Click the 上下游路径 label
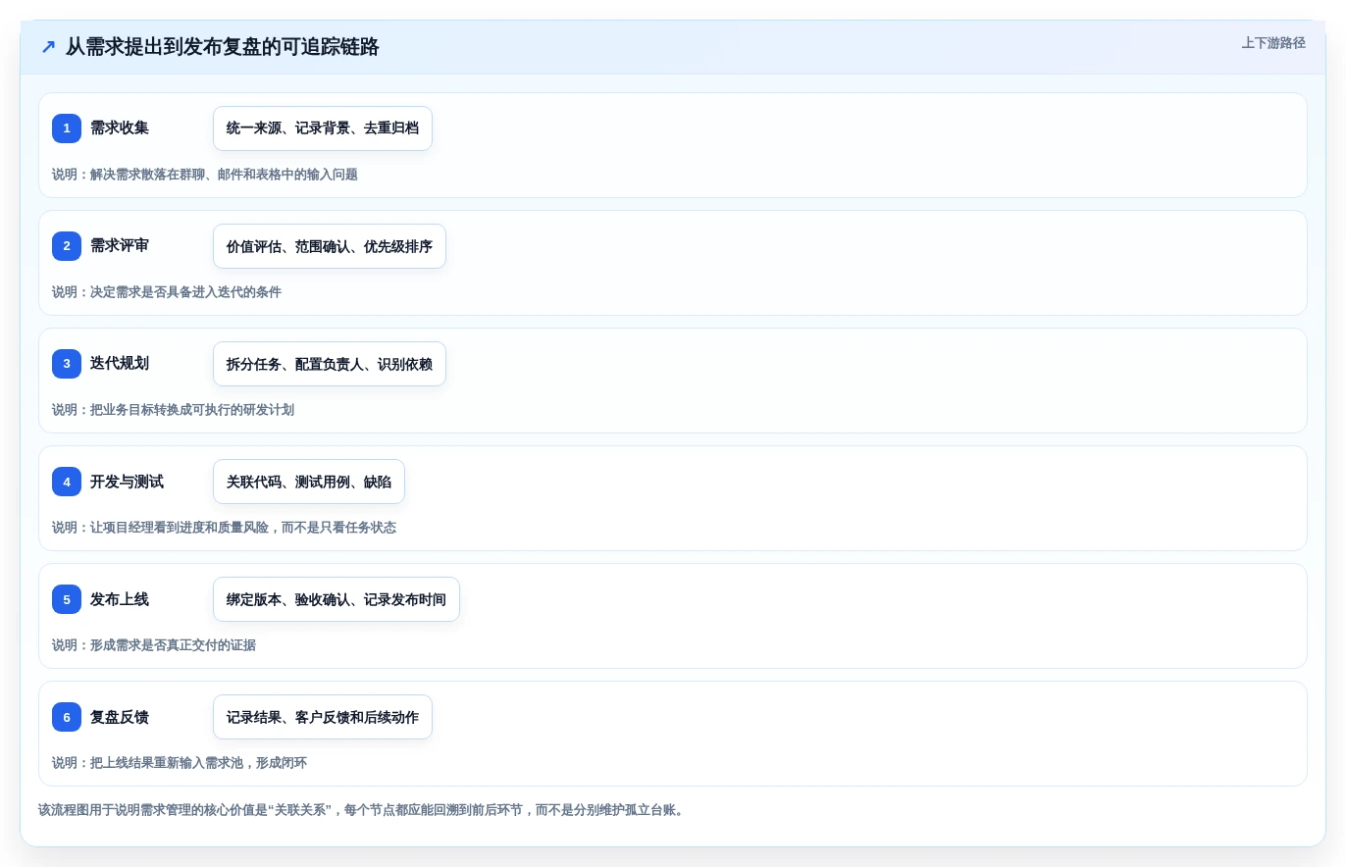Image resolution: width=1346 pixels, height=867 pixels. [x=1273, y=43]
